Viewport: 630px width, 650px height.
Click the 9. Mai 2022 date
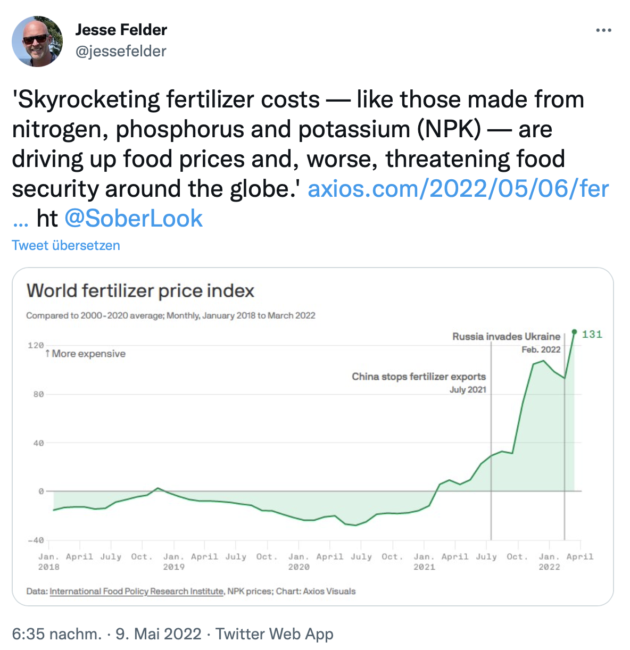click(x=159, y=634)
